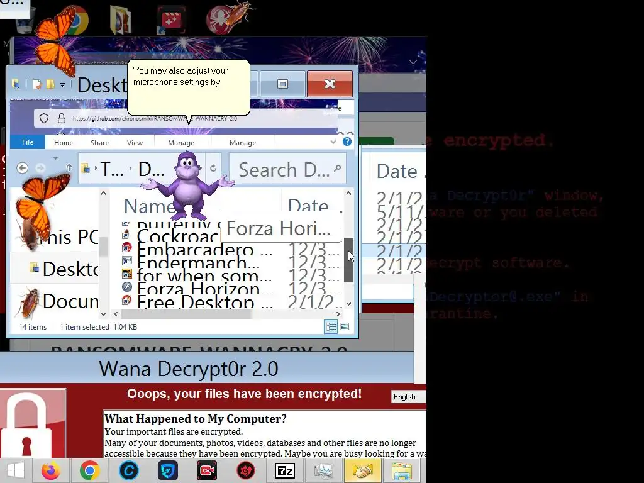This screenshot has width=644, height=483.
Task: Open Firefox from the taskbar
Action: click(x=50, y=470)
